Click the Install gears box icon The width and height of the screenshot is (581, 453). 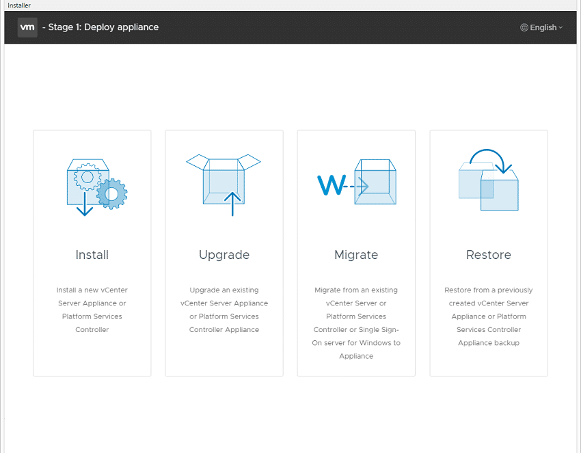point(97,187)
